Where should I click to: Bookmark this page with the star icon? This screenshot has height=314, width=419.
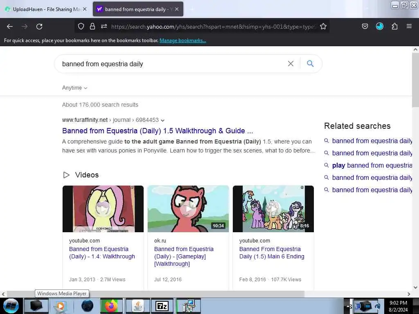tap(323, 26)
